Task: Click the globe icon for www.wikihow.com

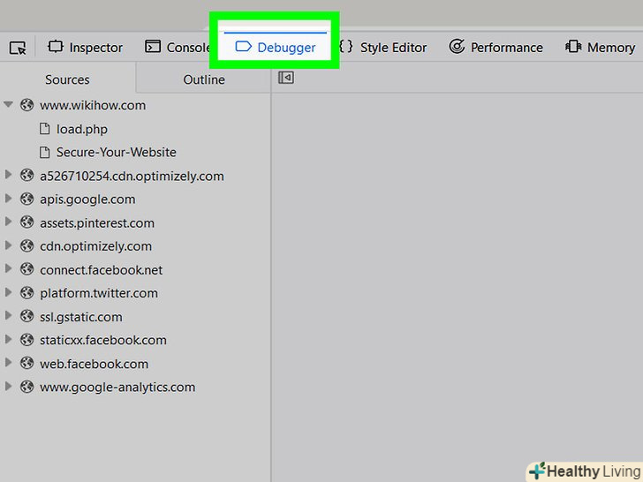Action: [27, 105]
